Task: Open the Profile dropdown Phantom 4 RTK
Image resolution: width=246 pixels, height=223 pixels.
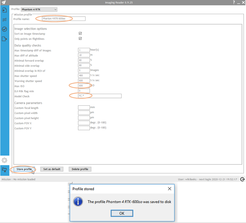Action: (x=39, y=9)
